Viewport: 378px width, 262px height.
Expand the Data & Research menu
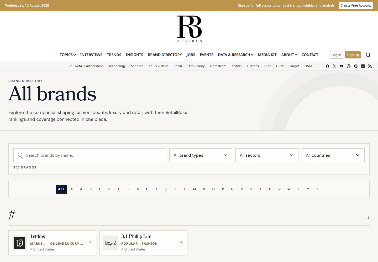236,55
